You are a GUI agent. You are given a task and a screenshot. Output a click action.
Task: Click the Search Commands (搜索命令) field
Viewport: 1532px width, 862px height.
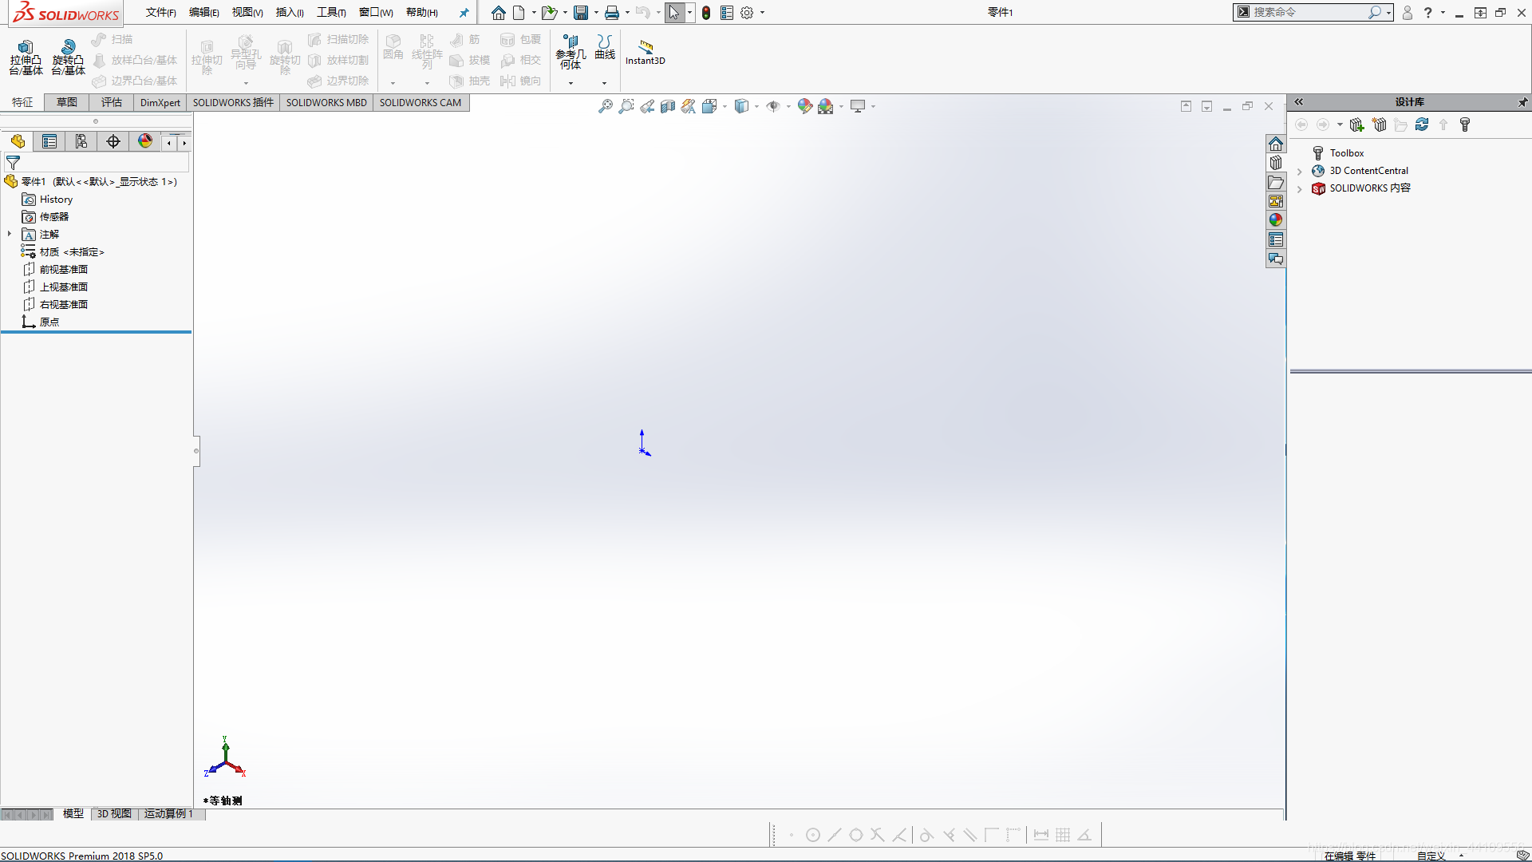click(x=1309, y=12)
